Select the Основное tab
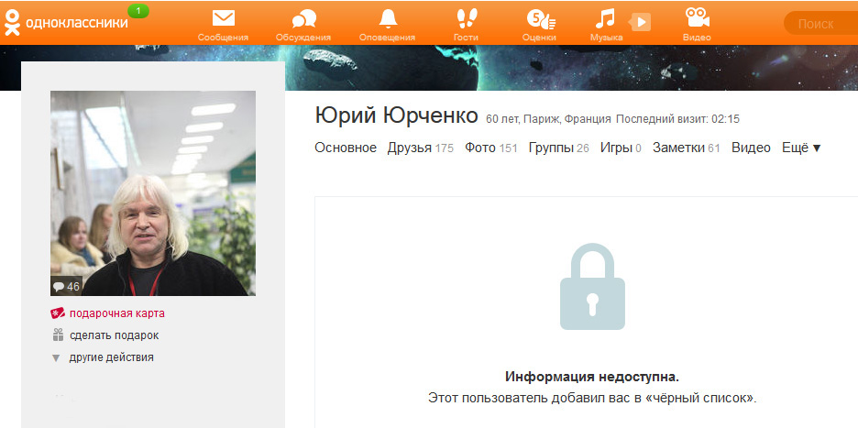 coord(346,148)
